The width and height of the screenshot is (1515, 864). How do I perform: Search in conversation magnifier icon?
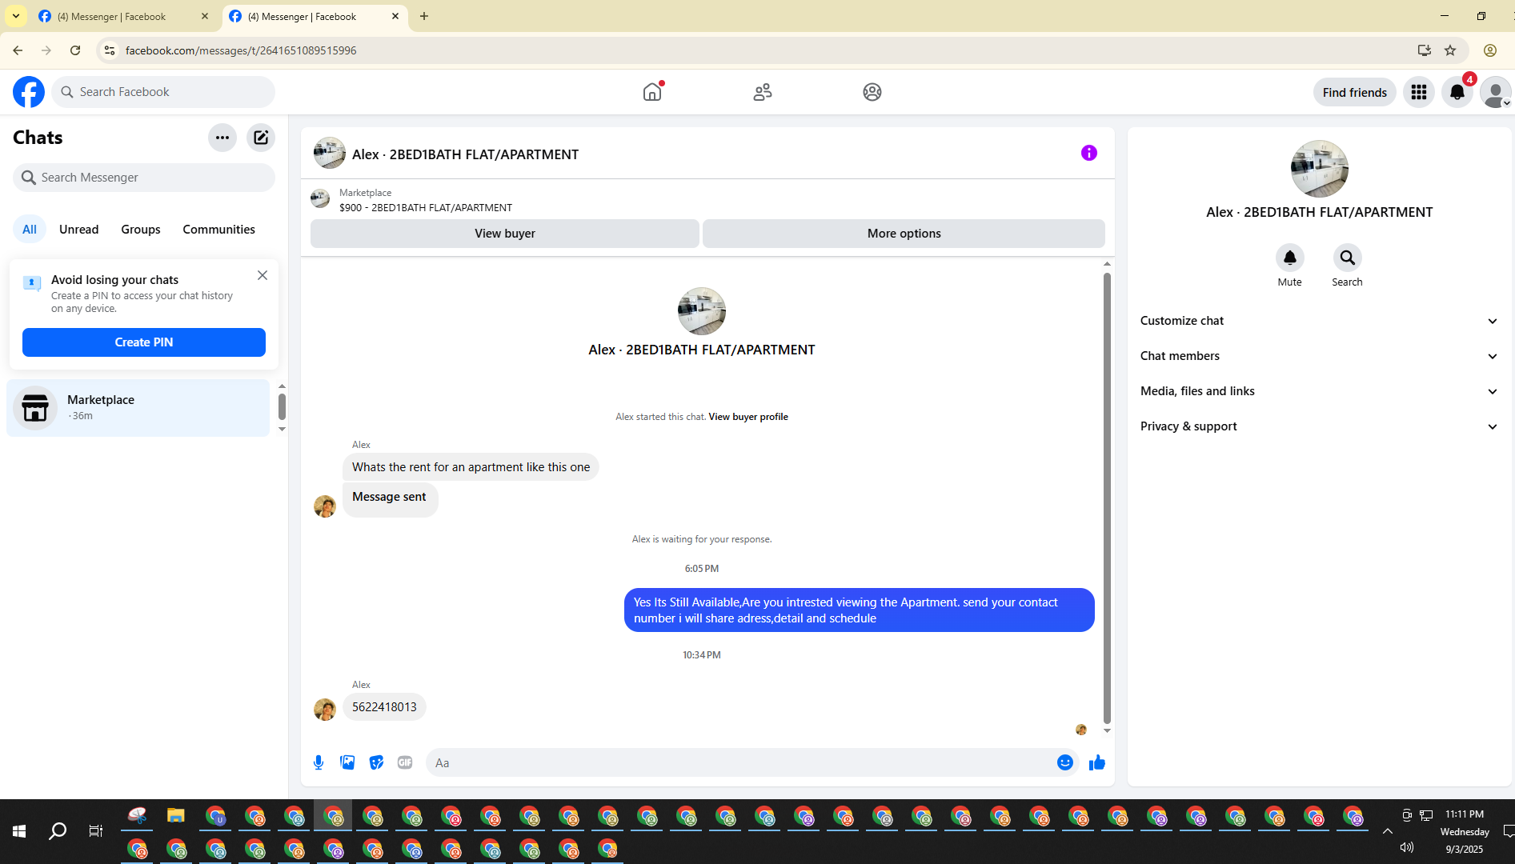click(1348, 258)
